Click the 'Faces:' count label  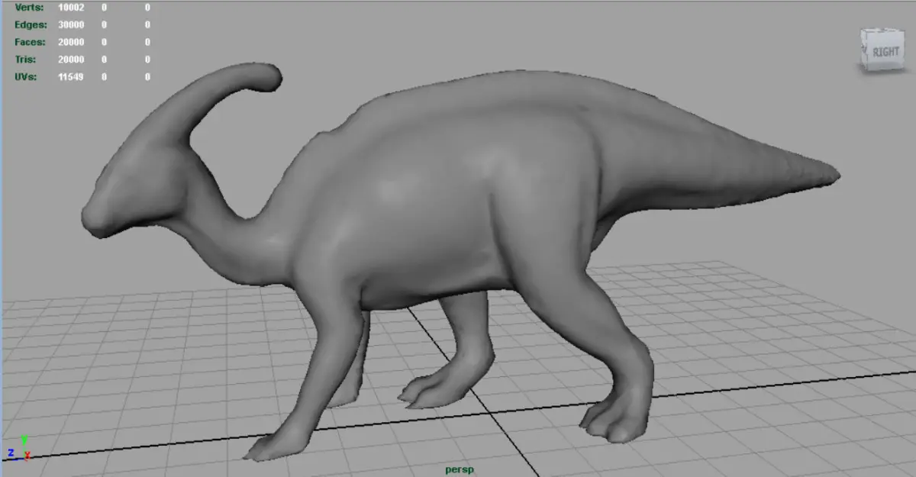tap(30, 43)
